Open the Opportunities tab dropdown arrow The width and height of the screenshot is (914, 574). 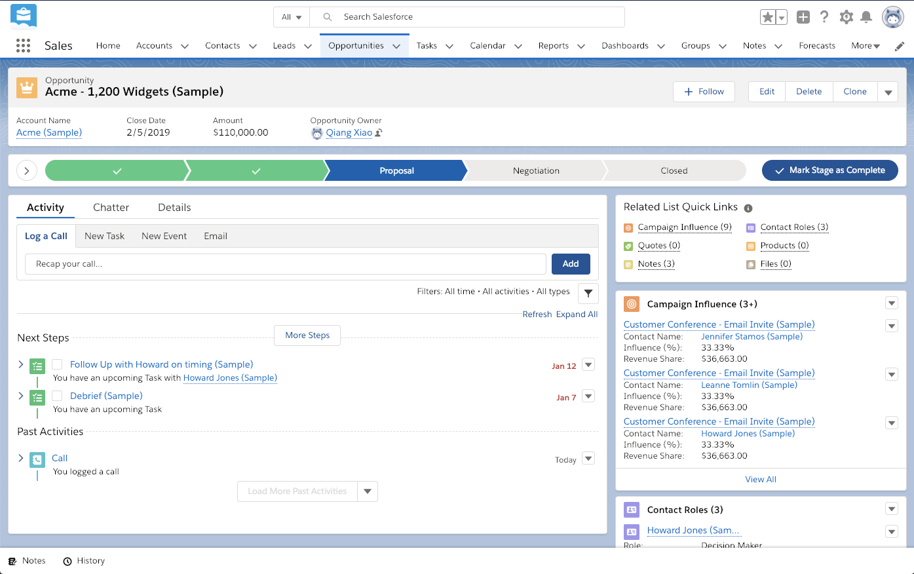[x=396, y=46]
